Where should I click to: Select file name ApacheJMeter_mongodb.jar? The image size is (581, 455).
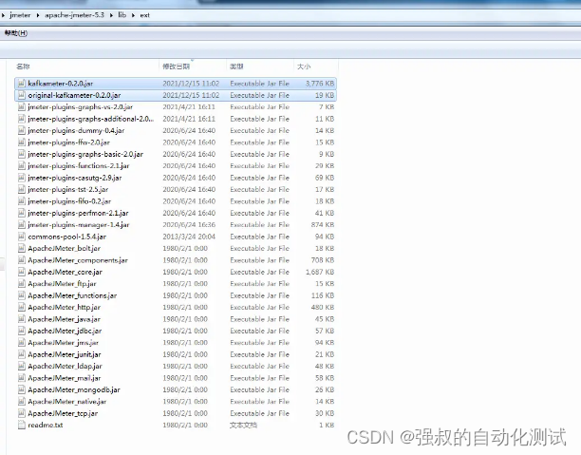click(x=74, y=389)
